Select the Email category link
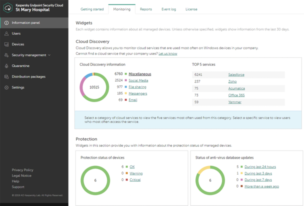 (x=133, y=100)
